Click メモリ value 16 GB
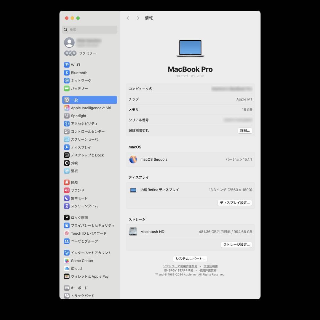Image resolution: width=320 pixels, height=320 pixels. pyautogui.click(x=247, y=110)
